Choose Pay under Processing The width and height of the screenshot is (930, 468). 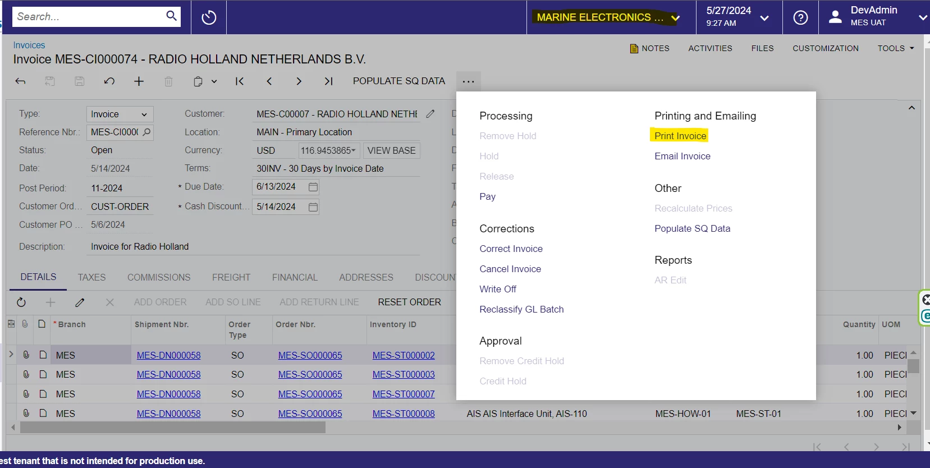click(487, 196)
